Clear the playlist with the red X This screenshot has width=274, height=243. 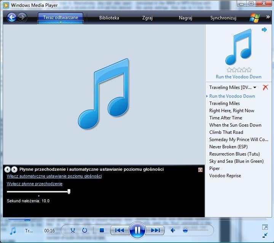265,87
